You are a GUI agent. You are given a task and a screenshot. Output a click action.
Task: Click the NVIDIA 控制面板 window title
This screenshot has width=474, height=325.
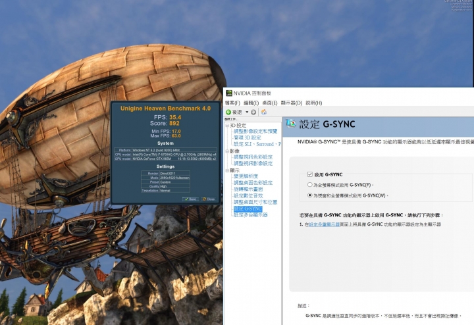(252, 93)
